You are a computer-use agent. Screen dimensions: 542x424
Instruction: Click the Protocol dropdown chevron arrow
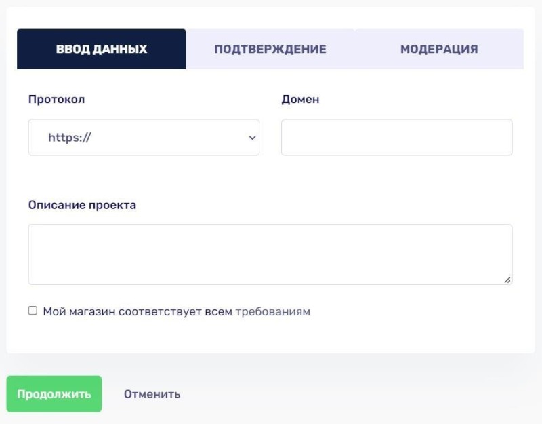[x=252, y=138]
